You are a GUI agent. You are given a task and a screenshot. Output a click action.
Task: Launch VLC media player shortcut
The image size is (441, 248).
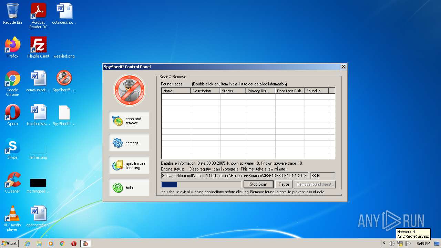click(x=12, y=218)
